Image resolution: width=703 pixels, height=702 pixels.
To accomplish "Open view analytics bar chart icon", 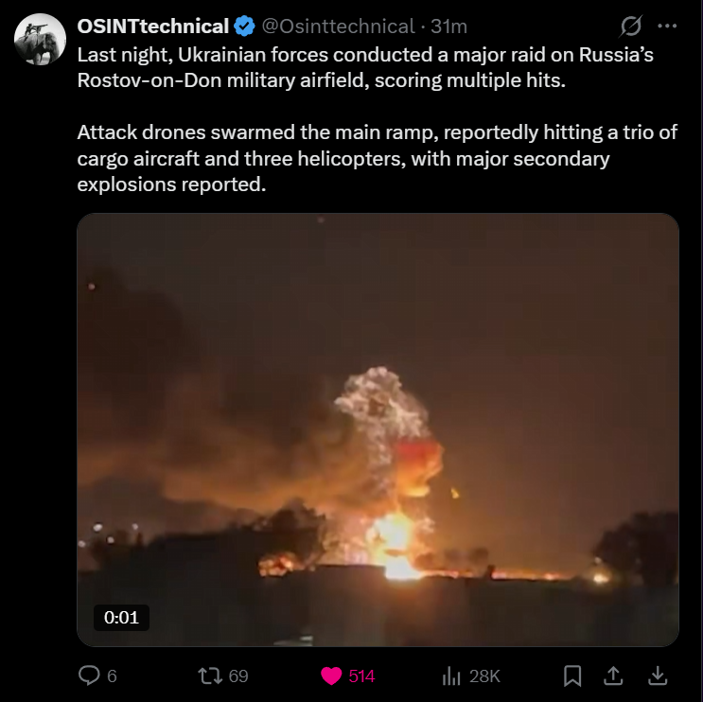I will click(x=451, y=676).
